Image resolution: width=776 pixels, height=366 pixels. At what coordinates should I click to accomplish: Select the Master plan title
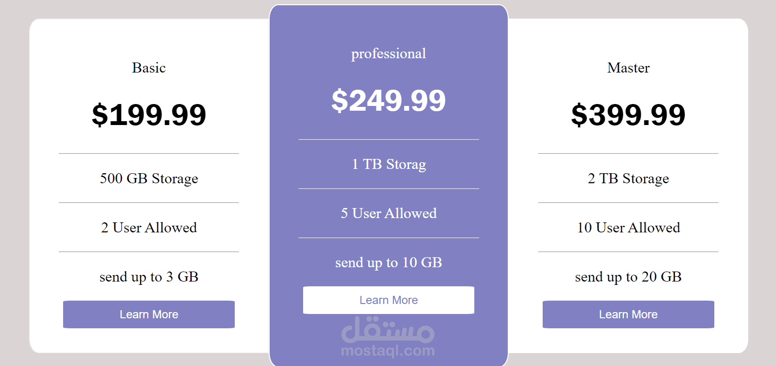[628, 68]
